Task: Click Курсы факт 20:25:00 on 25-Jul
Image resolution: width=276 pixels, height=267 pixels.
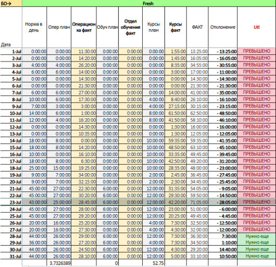Action: [175, 216]
